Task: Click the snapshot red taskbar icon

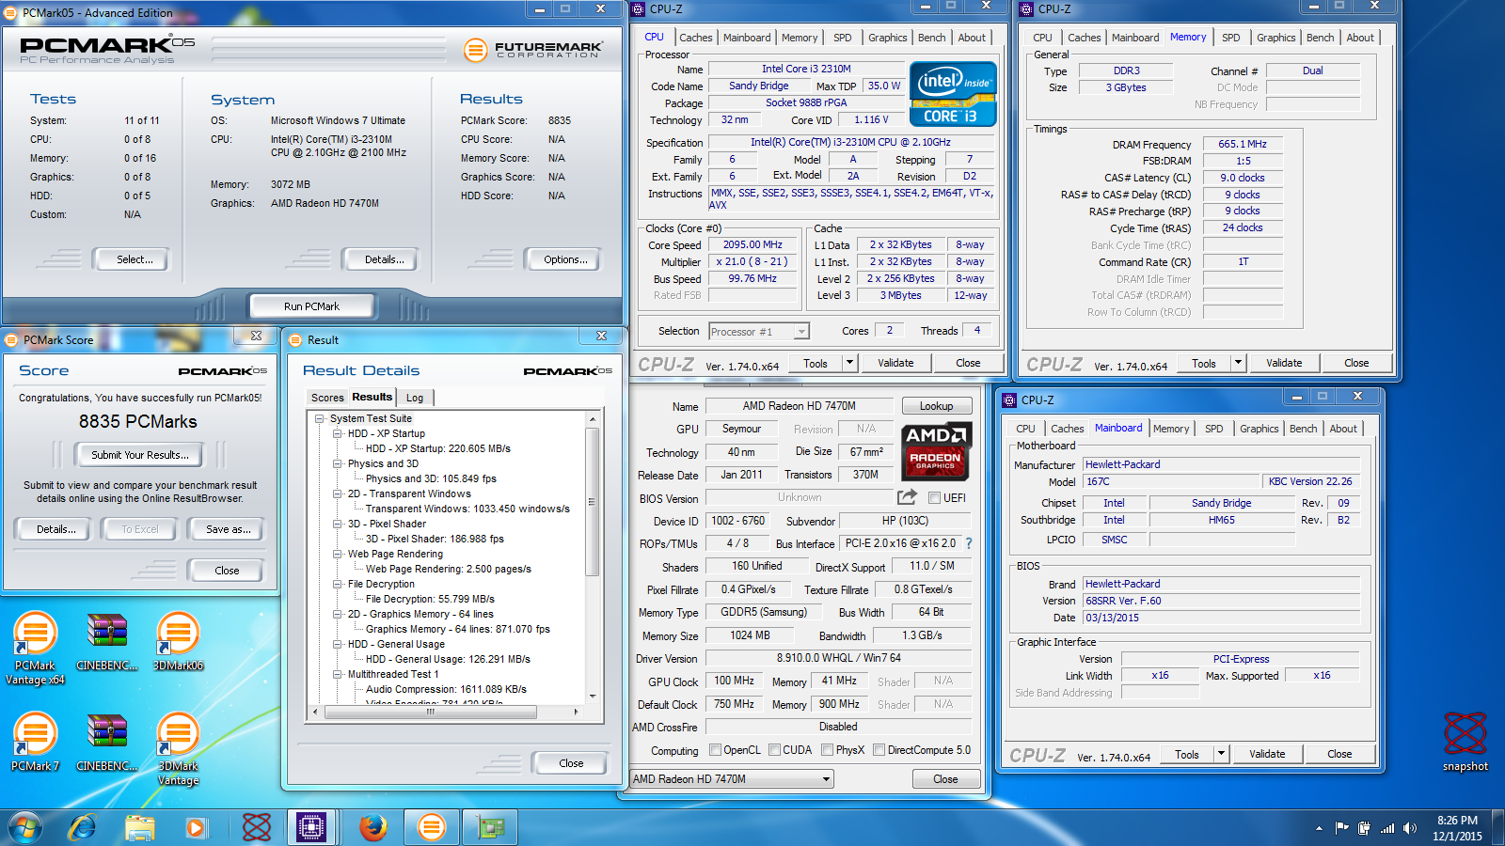Action: click(x=256, y=827)
